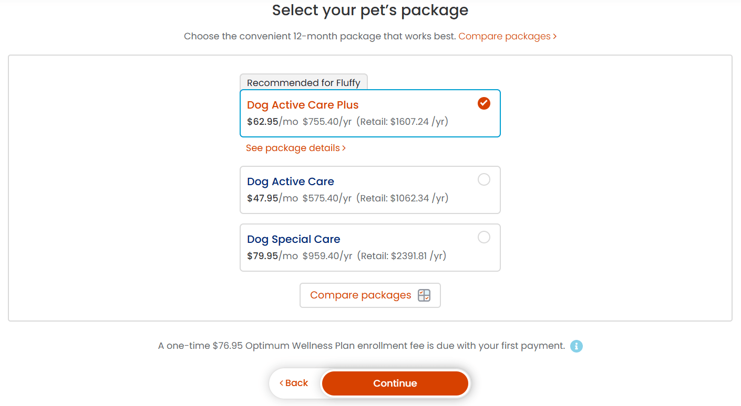Screen dimensions: 741x406
Task: Click the Dog Special Care package card
Action: pyautogui.click(x=370, y=247)
